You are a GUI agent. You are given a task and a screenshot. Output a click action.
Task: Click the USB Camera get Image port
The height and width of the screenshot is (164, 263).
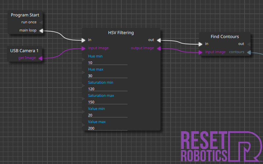pos(40,58)
